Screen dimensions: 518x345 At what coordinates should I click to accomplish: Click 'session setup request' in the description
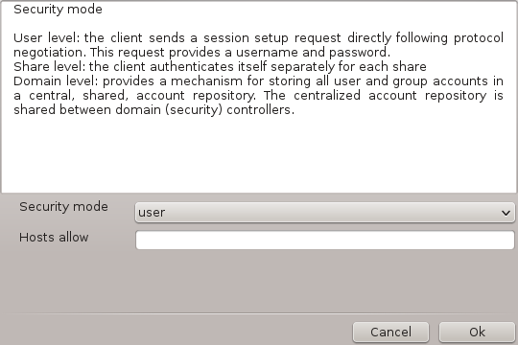(271, 38)
